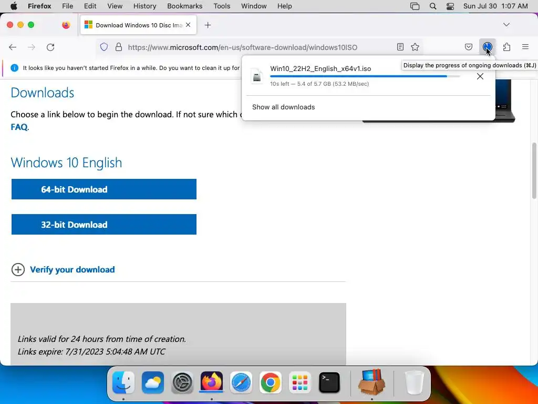This screenshot has width=538, height=404.
Task: Open the Tools menu
Action: pyautogui.click(x=222, y=6)
